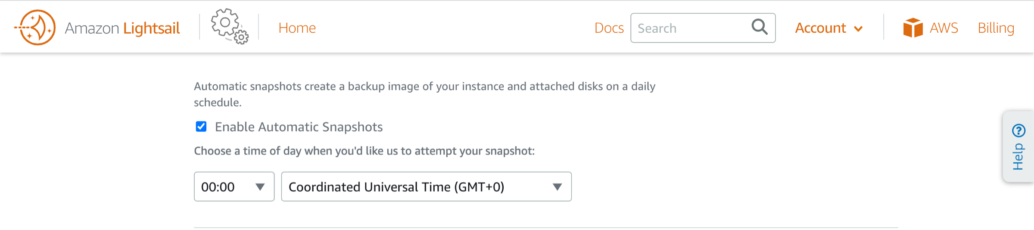Open the Account menu
Image resolution: width=1034 pixels, height=230 pixels.
pyautogui.click(x=828, y=28)
